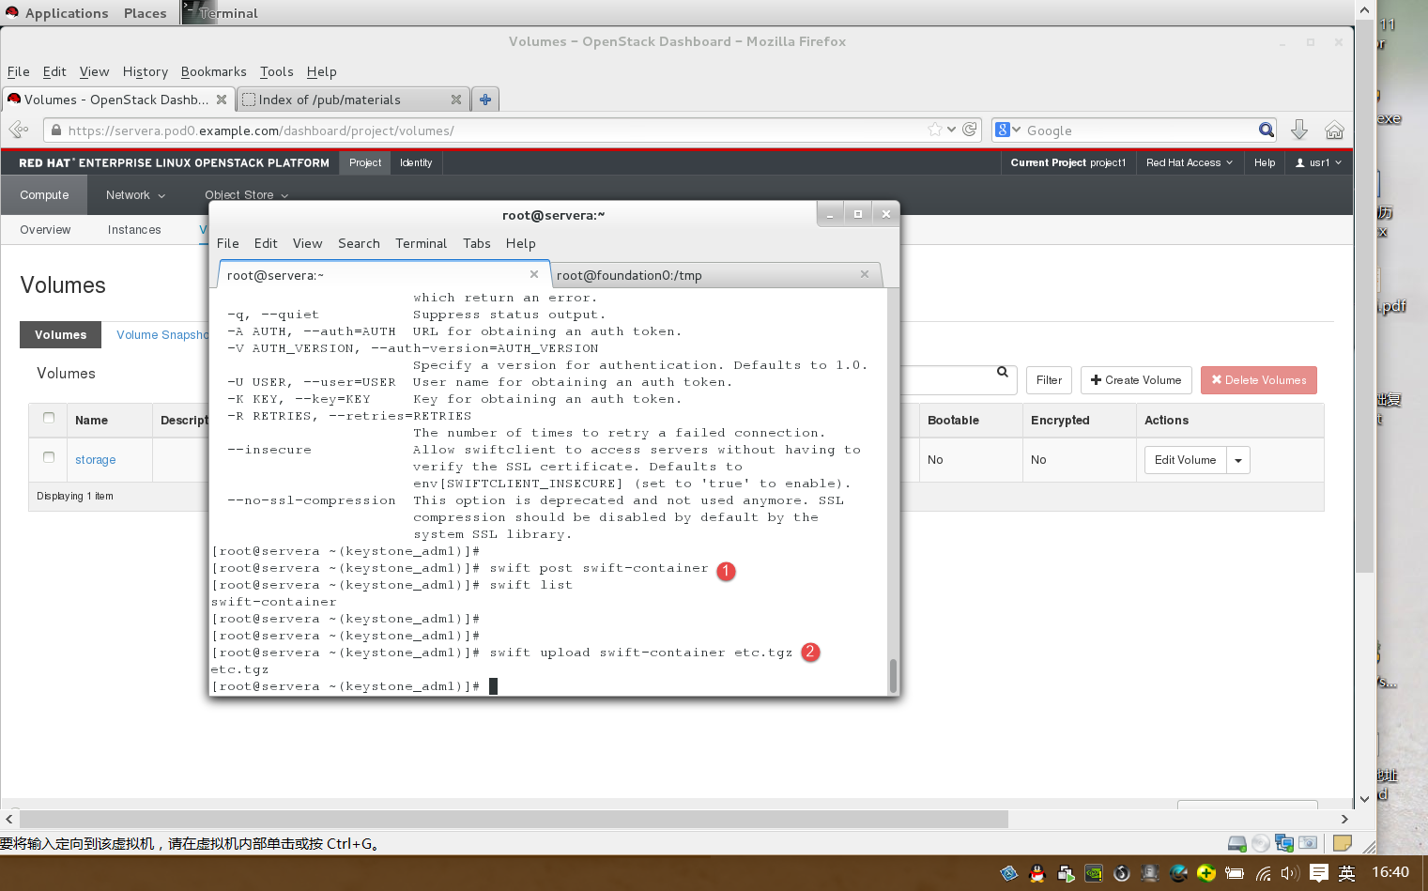Open the URL history dropdown arrow
This screenshot has width=1428, height=891.
pos(951,130)
